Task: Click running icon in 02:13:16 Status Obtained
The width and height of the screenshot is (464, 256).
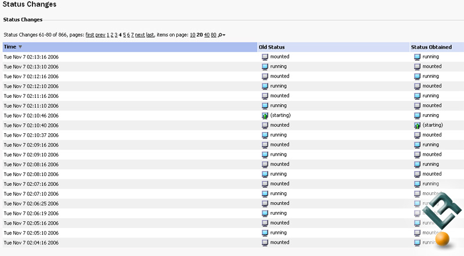Action: pos(417,57)
